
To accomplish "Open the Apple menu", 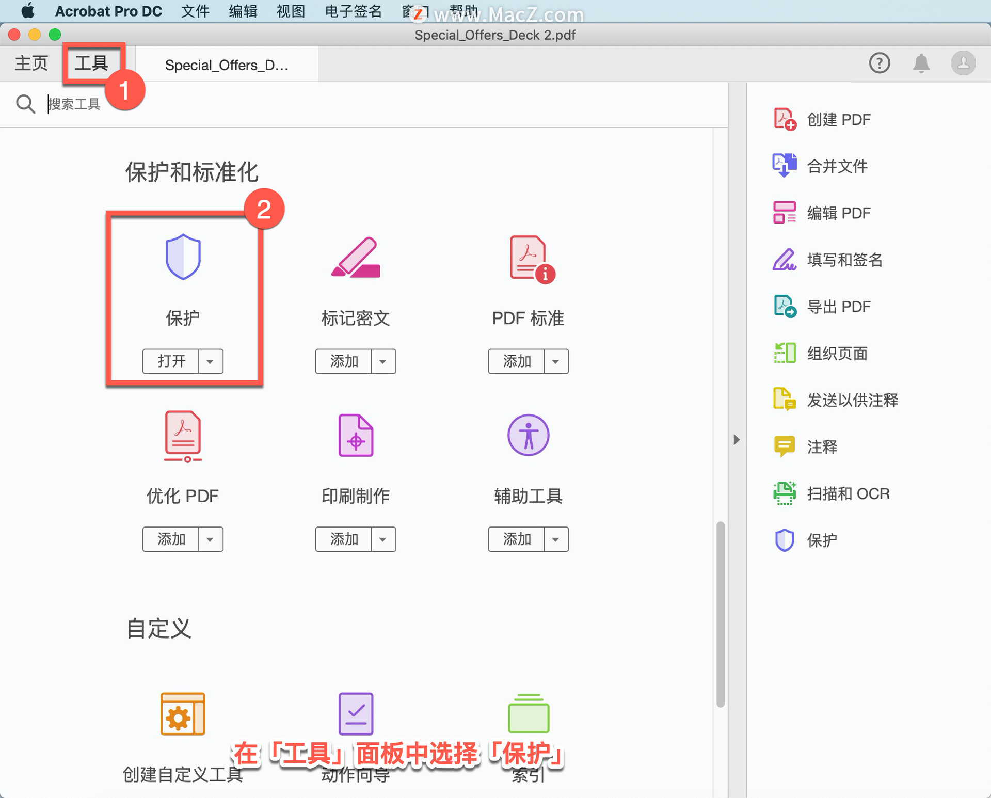I will (x=27, y=11).
